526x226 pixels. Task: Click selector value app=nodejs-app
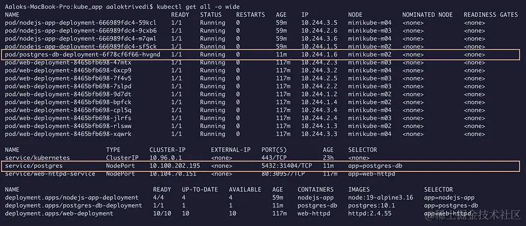[x=449, y=198]
